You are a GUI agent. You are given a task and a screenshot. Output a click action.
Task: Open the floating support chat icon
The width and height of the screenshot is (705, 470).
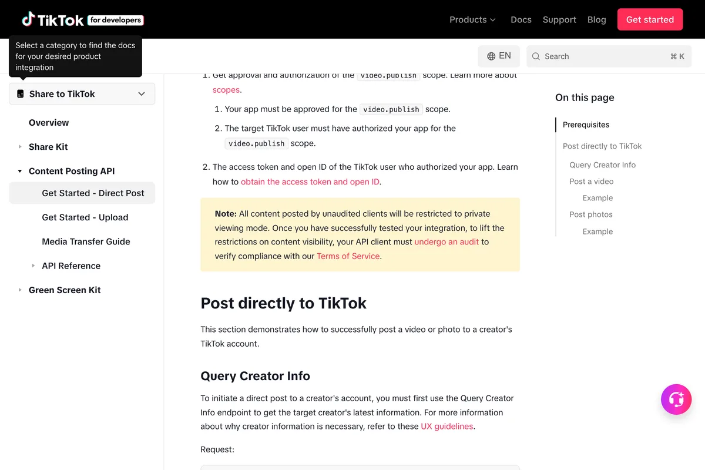pyautogui.click(x=676, y=399)
